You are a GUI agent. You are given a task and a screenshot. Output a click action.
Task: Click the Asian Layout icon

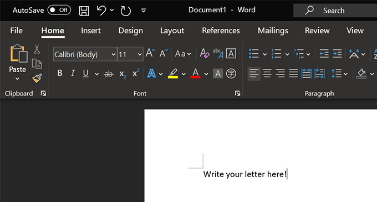(354, 54)
